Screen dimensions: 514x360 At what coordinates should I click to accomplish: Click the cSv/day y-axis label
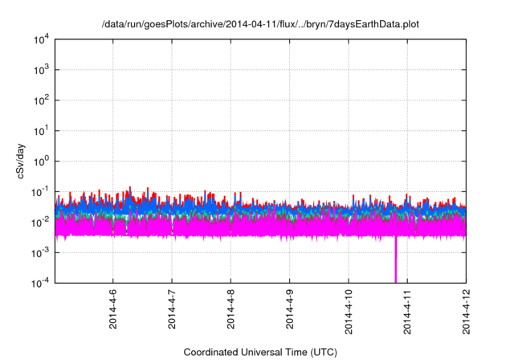click(x=20, y=161)
